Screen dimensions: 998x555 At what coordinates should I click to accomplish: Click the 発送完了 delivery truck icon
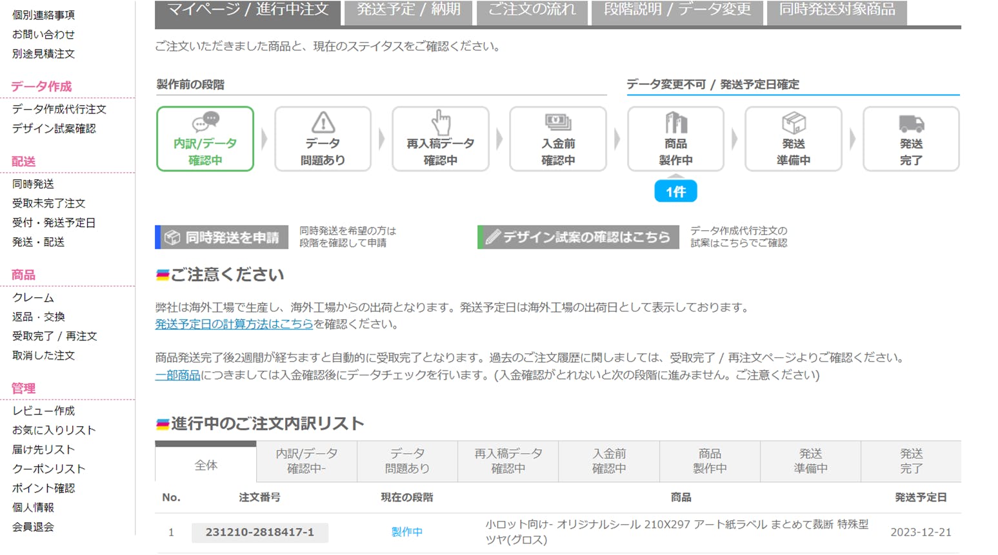coord(911,122)
